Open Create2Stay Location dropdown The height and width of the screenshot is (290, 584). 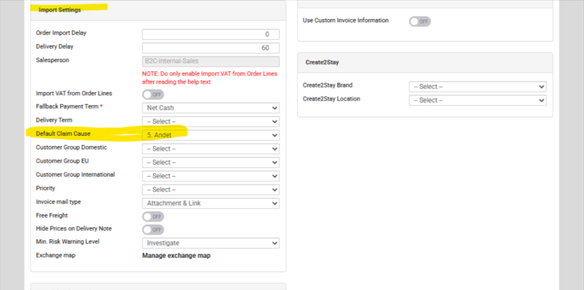[x=478, y=100]
